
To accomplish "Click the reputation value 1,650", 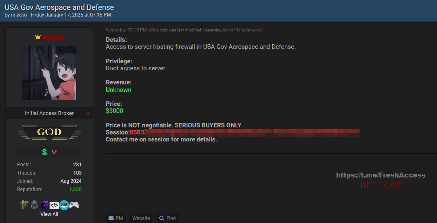I will pos(75,189).
